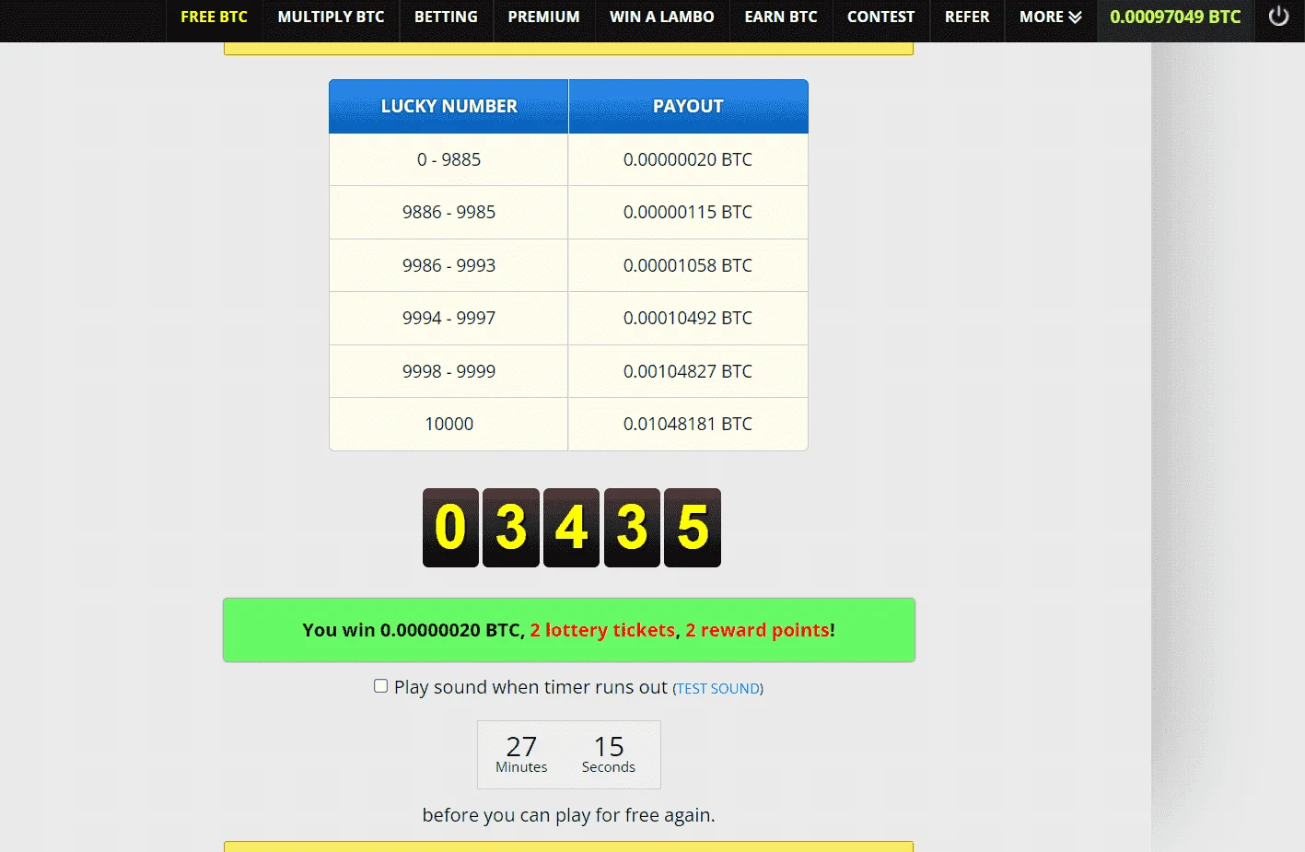Click the TEST SOUND link
This screenshot has height=852, width=1305.
click(718, 689)
